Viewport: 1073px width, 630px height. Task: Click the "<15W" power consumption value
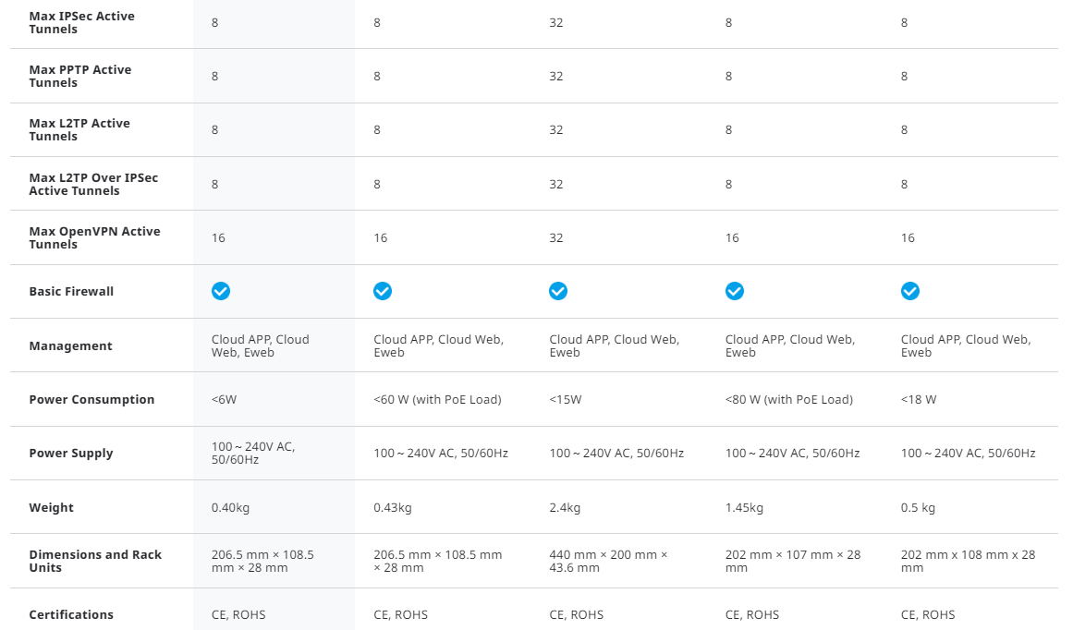[565, 399]
